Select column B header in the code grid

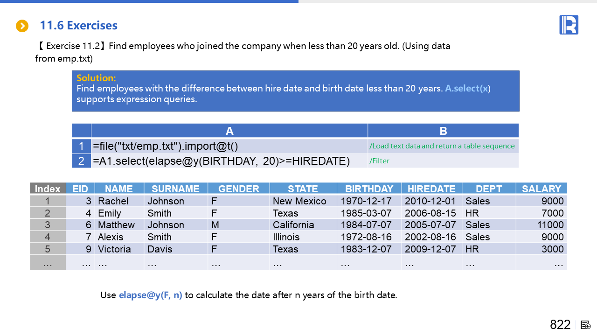tap(443, 131)
